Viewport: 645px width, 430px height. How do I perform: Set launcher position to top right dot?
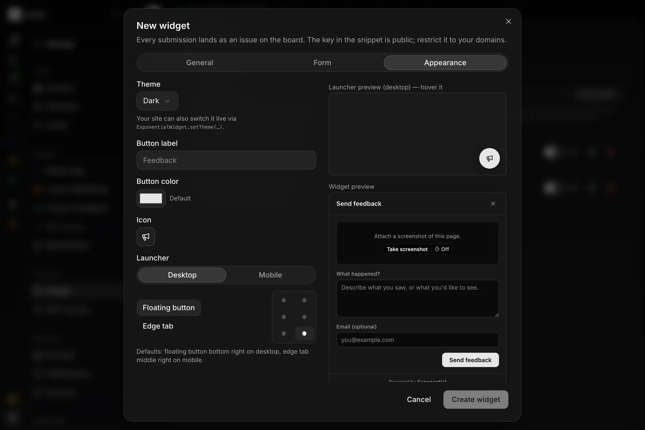point(304,300)
